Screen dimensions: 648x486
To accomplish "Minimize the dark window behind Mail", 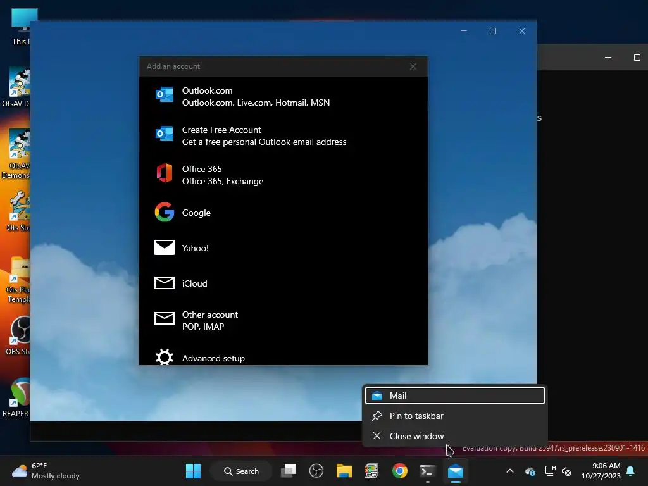I will click(x=608, y=58).
